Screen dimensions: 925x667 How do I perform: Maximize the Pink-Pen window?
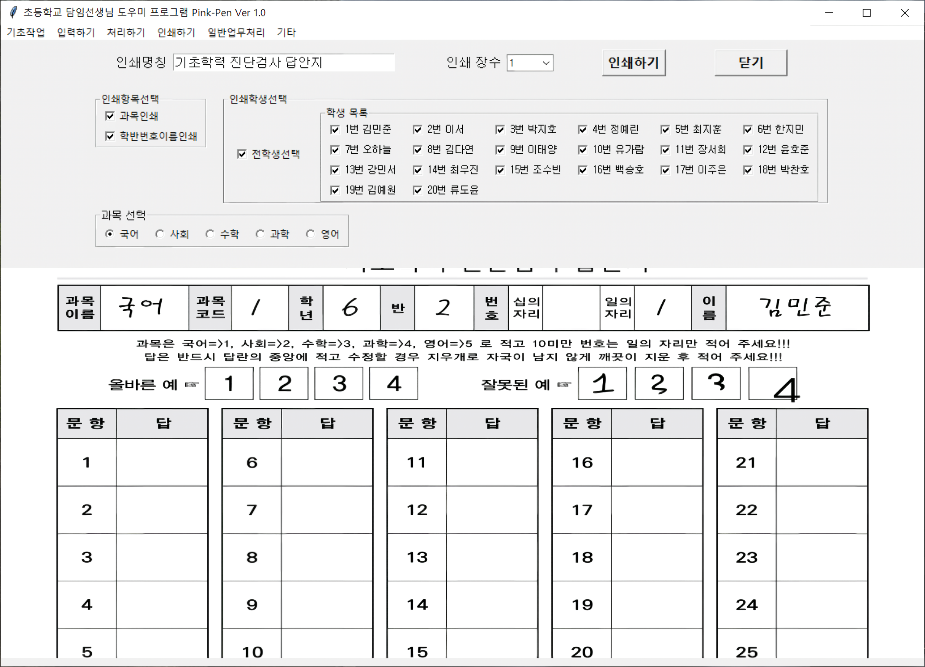(867, 13)
